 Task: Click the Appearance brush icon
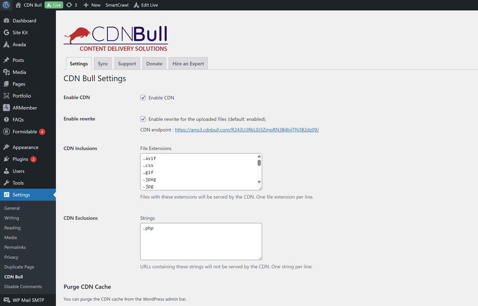(7, 147)
